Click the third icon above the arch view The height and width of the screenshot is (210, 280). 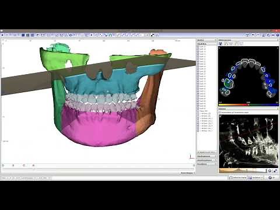231,44
